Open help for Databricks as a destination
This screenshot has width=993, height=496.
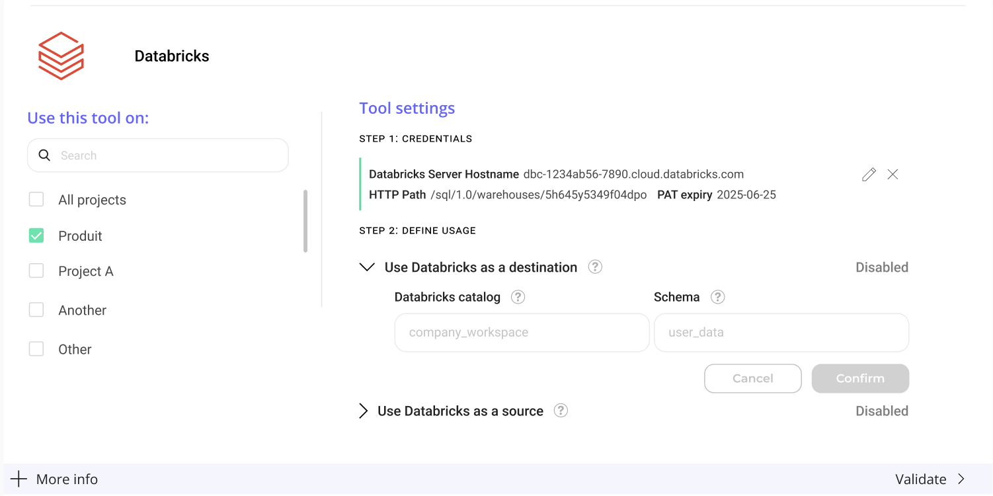595,267
